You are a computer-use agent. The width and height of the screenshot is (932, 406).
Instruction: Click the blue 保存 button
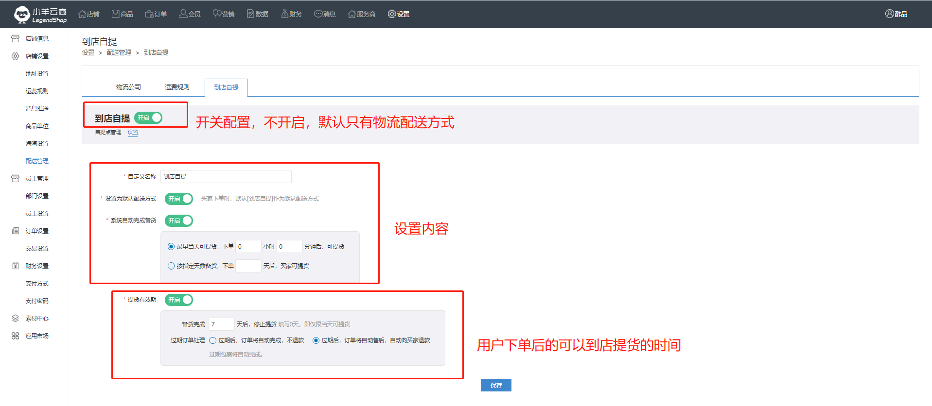pyautogui.click(x=496, y=385)
